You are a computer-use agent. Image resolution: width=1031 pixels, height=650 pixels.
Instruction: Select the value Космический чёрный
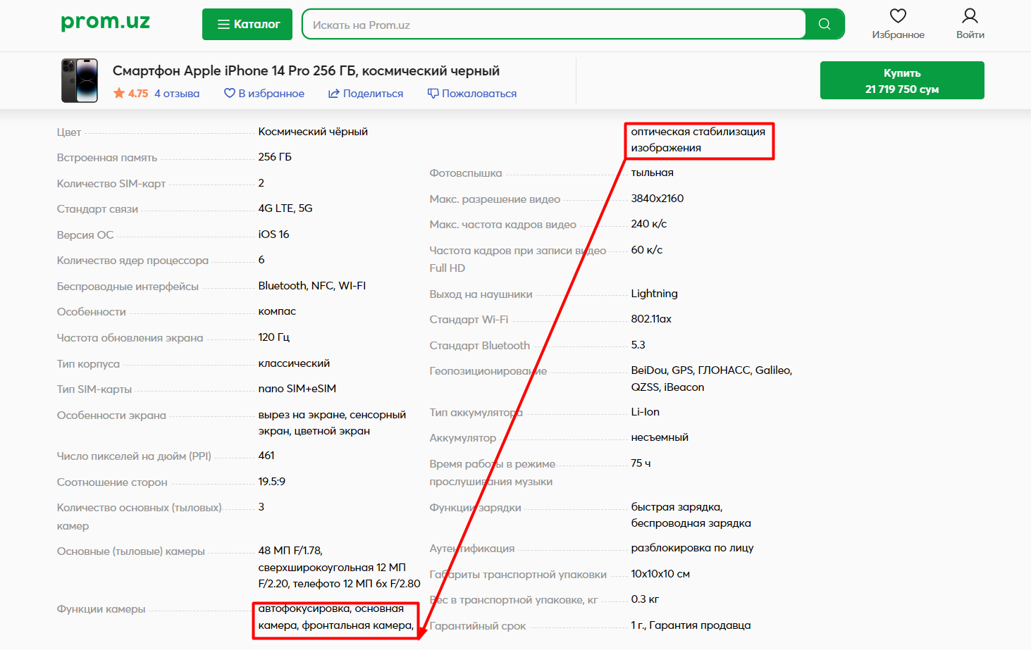[x=313, y=132]
